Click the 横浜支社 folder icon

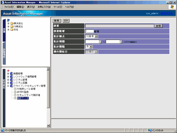[12, 24]
